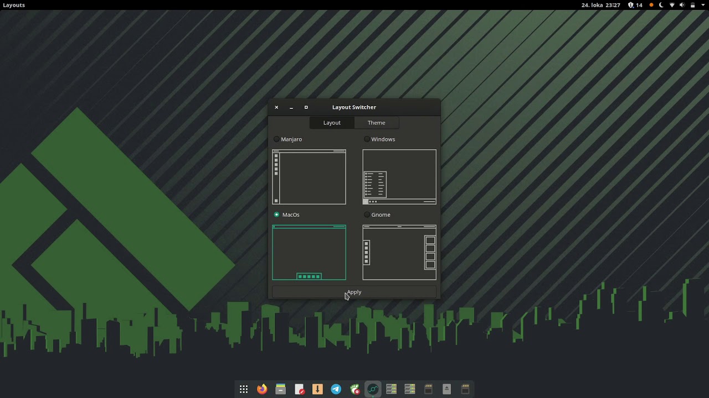Click the Layout Switcher title text
The height and width of the screenshot is (398, 709).
click(x=354, y=107)
